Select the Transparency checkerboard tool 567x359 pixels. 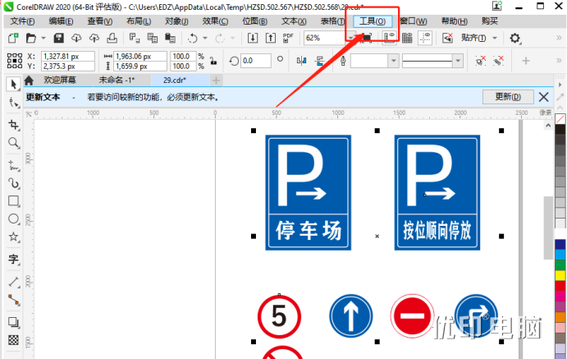click(13, 340)
